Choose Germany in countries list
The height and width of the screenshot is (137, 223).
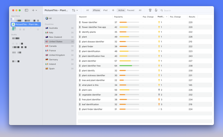[59, 60]
